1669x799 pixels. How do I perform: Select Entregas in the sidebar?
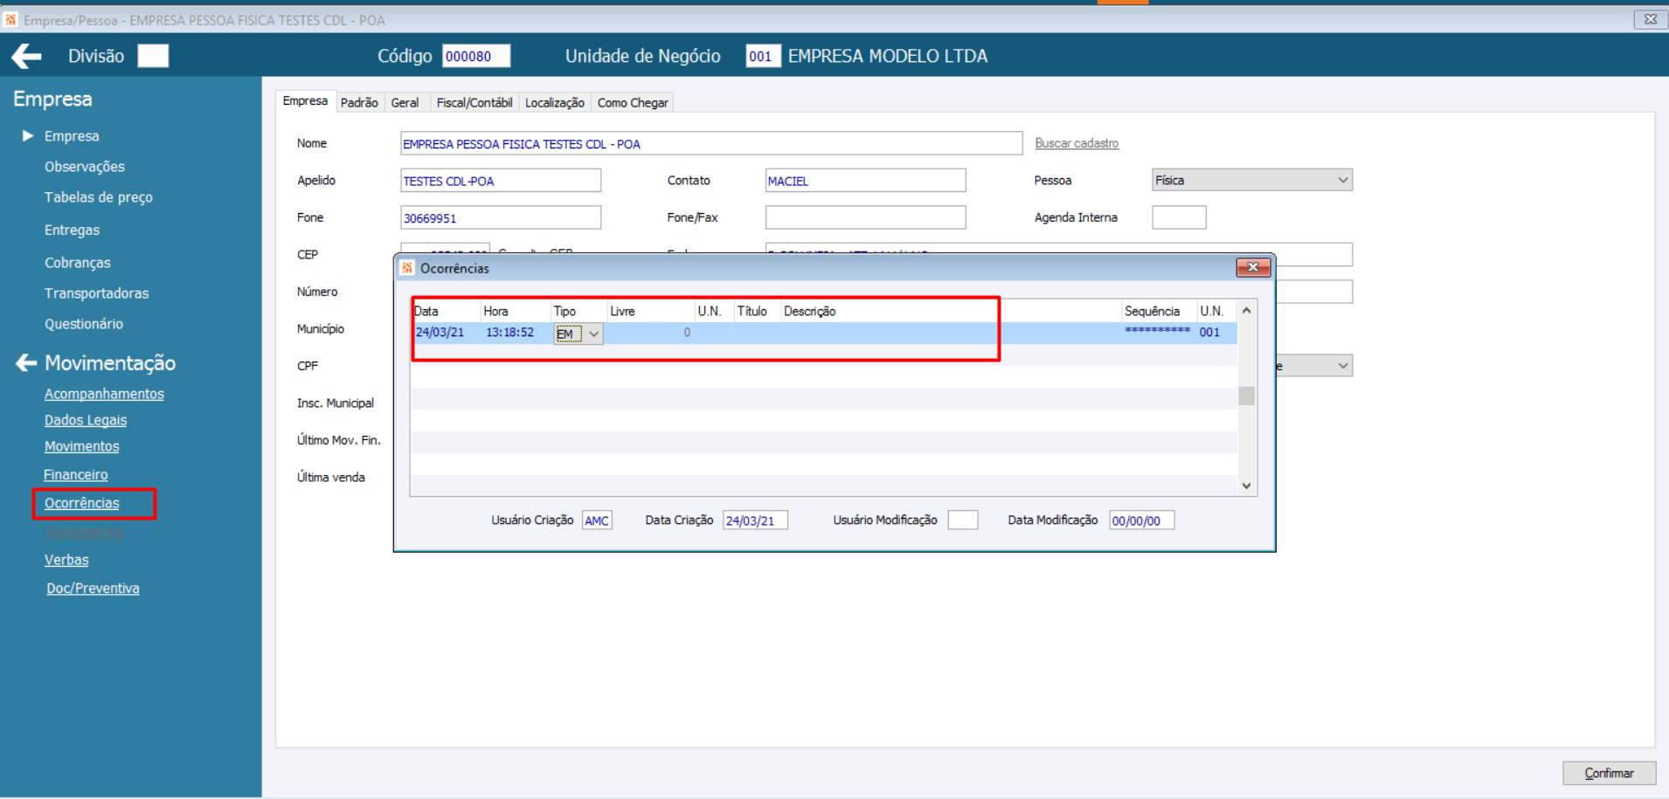(x=73, y=231)
